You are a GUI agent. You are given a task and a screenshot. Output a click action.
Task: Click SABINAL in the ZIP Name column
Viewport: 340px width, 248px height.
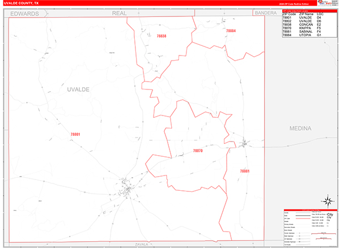click(x=306, y=31)
